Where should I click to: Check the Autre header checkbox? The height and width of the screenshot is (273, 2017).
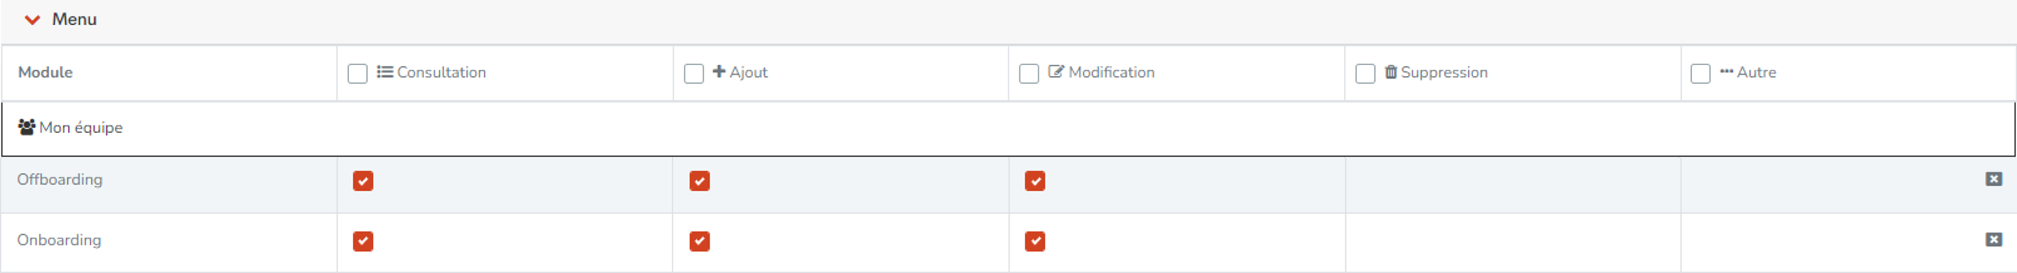pyautogui.click(x=1700, y=74)
